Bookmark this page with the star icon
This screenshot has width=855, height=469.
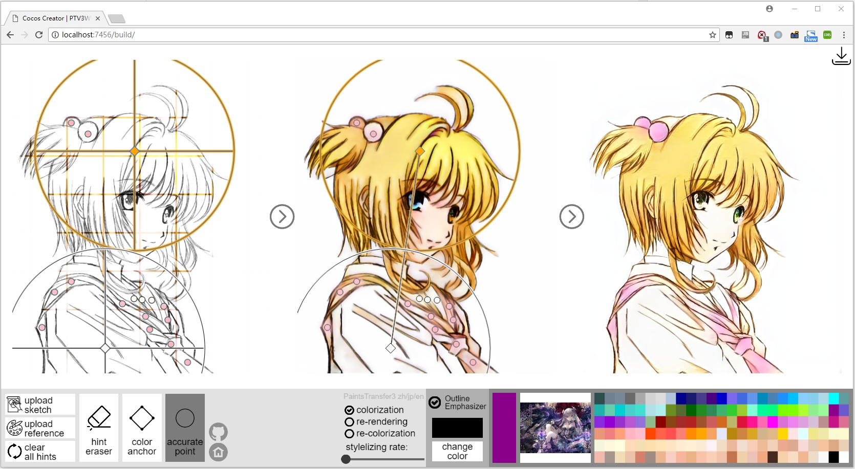(712, 35)
